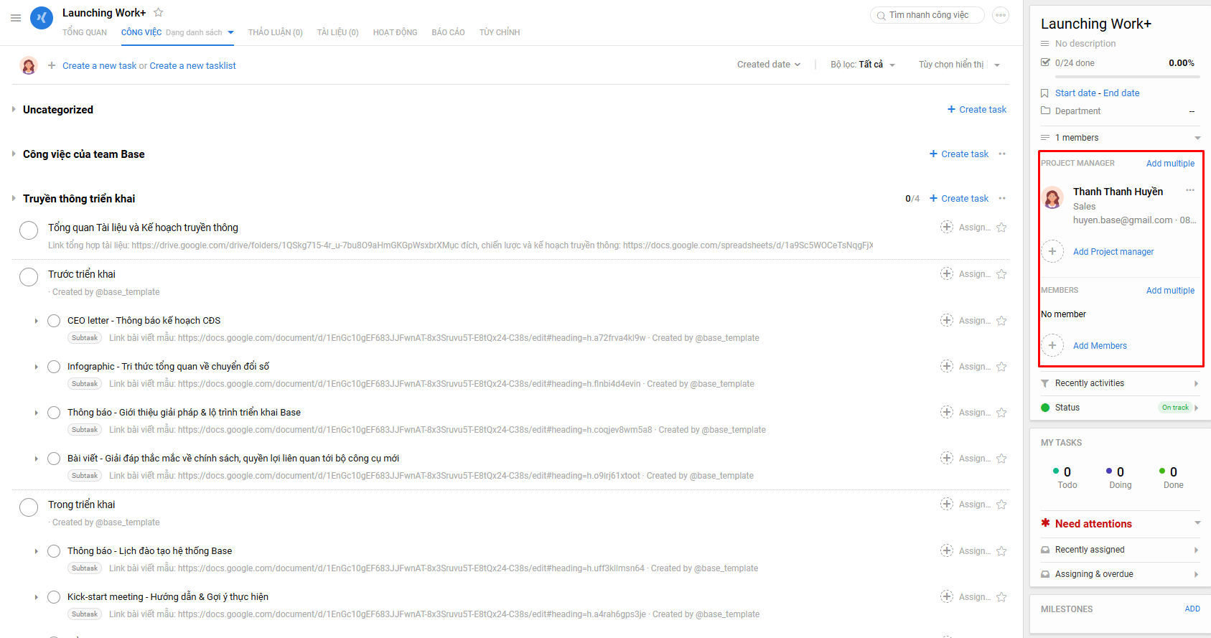Click Add Members link
The width and height of the screenshot is (1211, 638).
(x=1100, y=345)
